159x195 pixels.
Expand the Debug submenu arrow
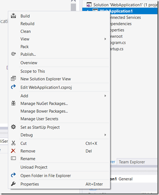105,135
